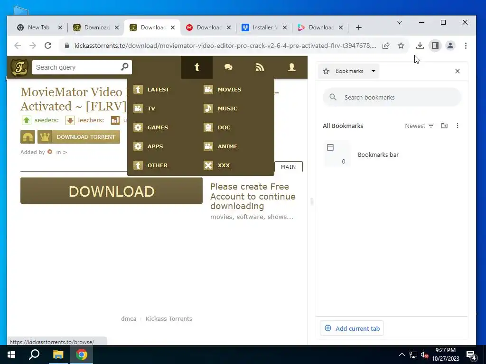
Task: Focus the Search bookmarks field
Action: [392, 97]
